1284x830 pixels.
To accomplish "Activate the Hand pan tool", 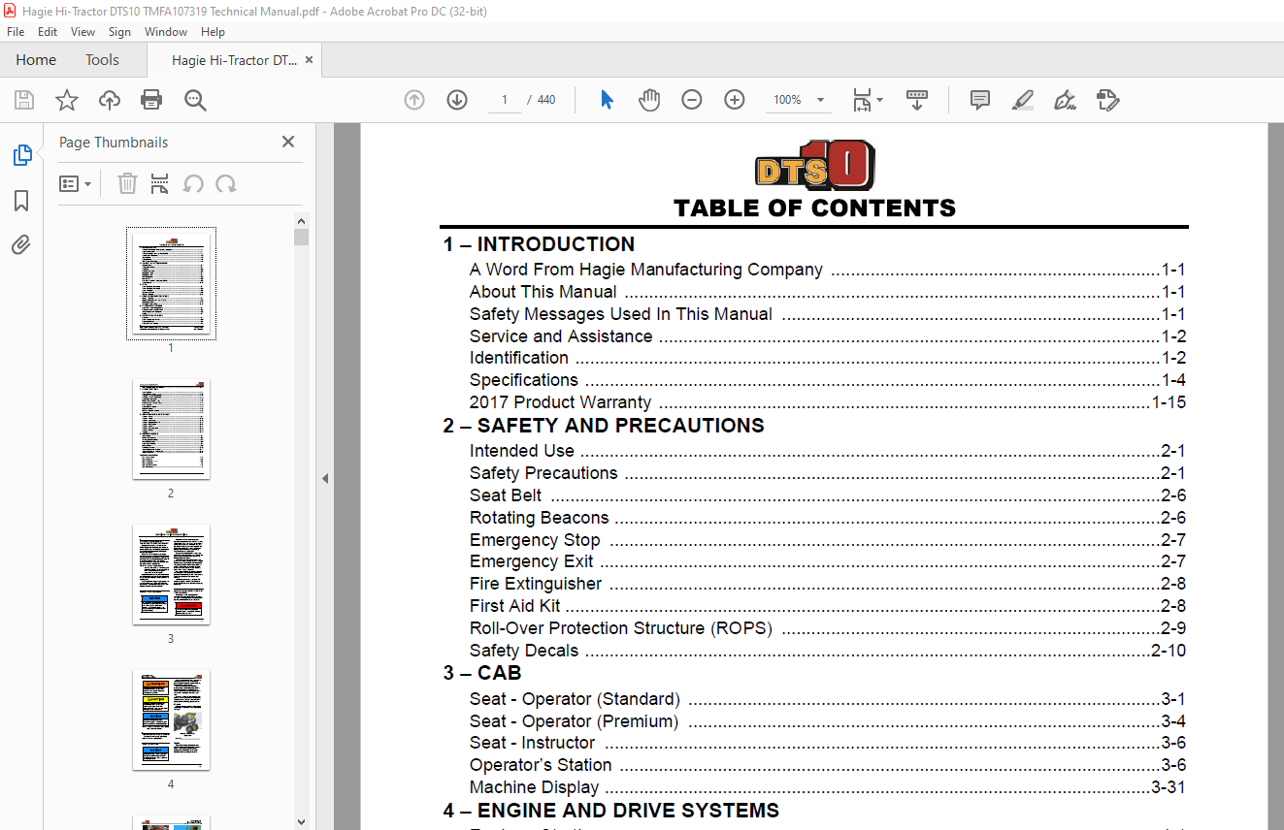I will tap(649, 100).
